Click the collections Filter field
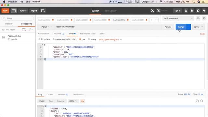 [18, 18]
